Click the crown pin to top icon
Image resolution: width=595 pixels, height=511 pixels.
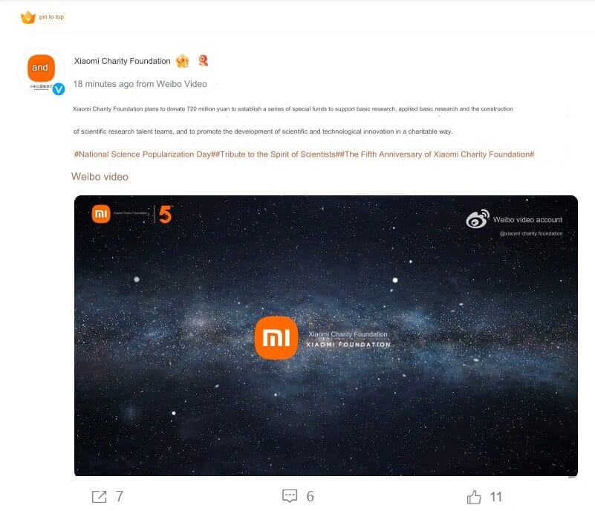point(27,17)
